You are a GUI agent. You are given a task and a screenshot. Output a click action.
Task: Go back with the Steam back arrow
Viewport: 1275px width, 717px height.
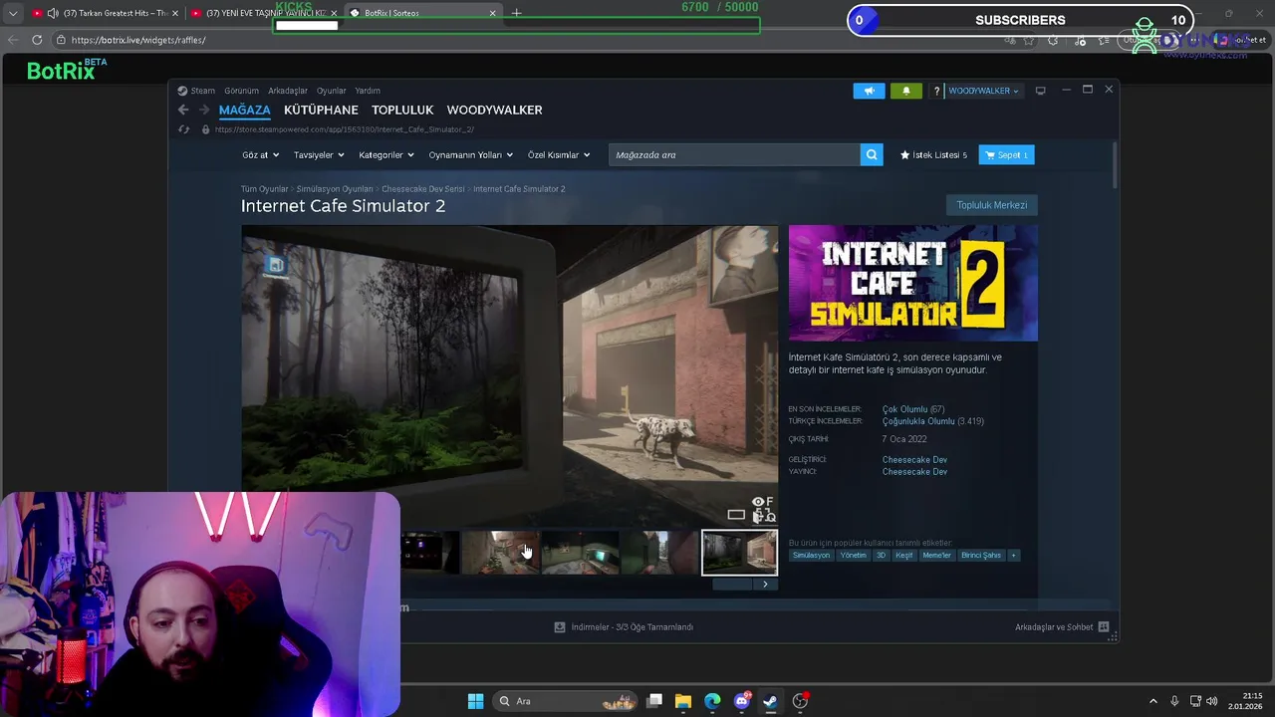point(183,110)
